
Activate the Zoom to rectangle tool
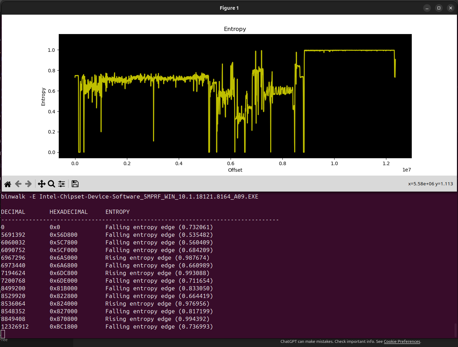(x=51, y=184)
